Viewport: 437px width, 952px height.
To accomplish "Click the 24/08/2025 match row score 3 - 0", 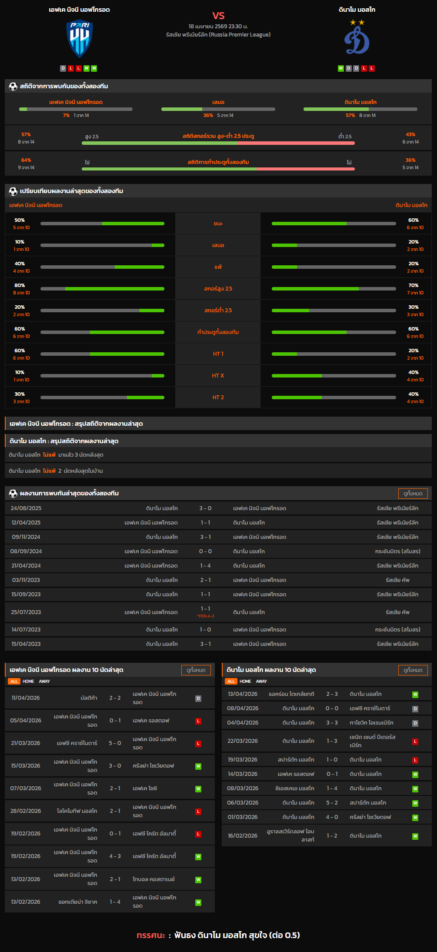I will (205, 508).
